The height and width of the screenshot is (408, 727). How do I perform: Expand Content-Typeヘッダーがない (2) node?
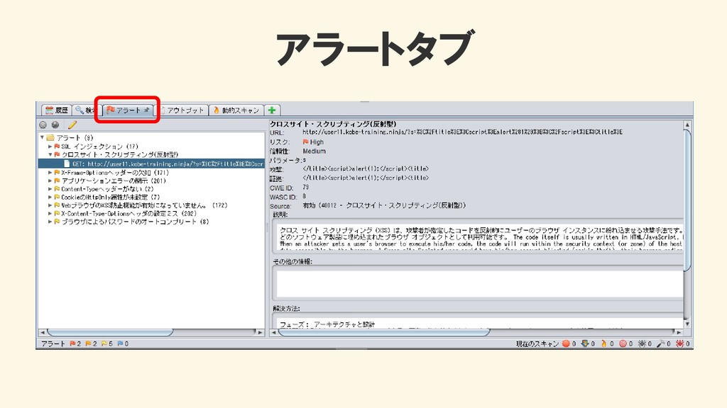coord(50,188)
